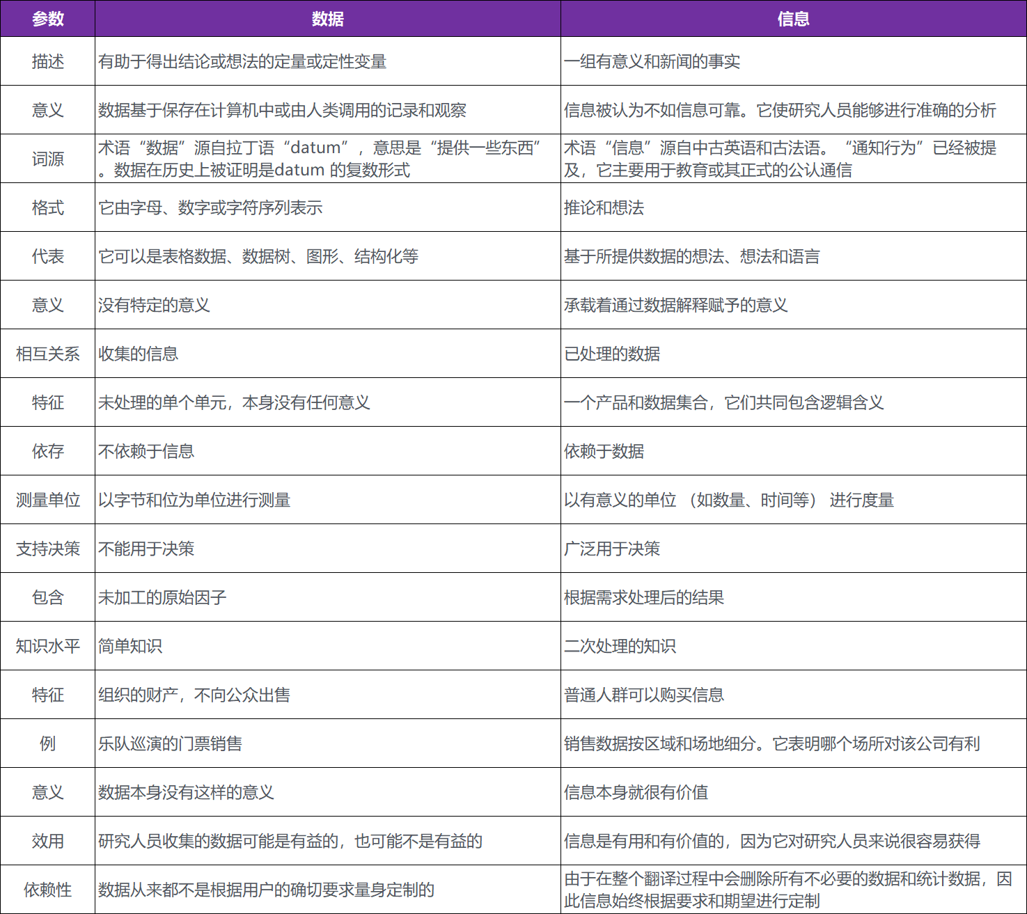Click the 参数 column header

tap(47, 19)
